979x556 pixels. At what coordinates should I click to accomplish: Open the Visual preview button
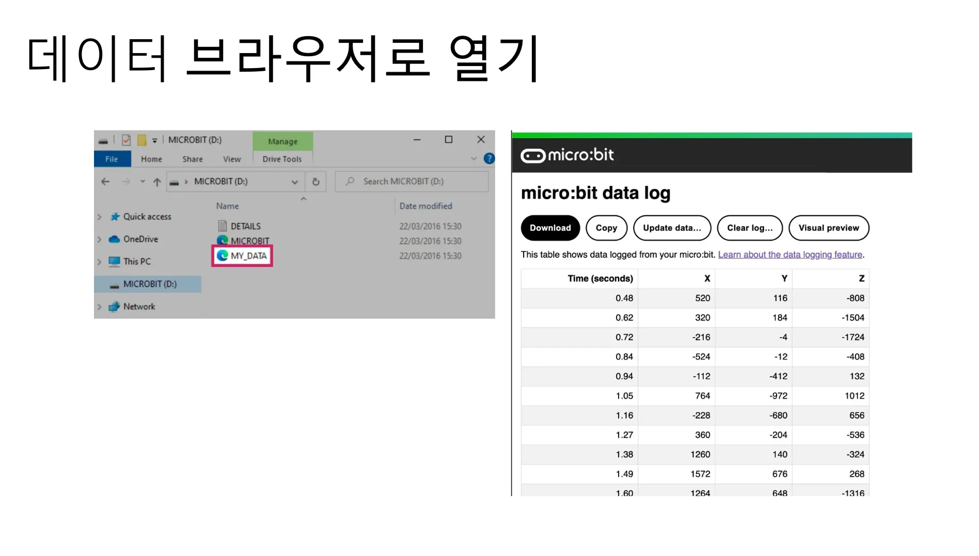click(x=829, y=228)
